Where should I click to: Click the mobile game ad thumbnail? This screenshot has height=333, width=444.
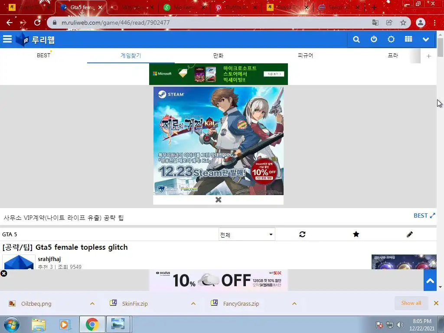(x=404, y=262)
